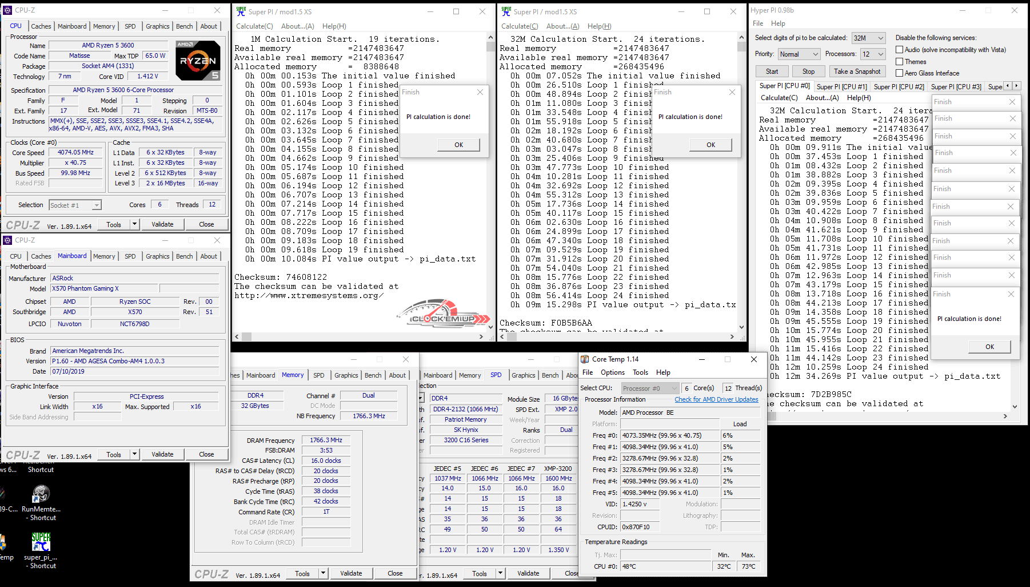
Task: Click the Ryzen 5 logo in CPU-Z
Action: pyautogui.click(x=197, y=61)
